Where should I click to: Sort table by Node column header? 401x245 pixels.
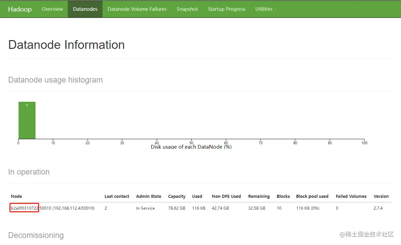17,196
